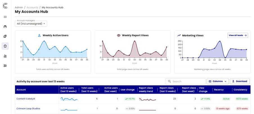Click the View all leads button
Viewport: 254px width, 114px height.
pyautogui.click(x=237, y=35)
